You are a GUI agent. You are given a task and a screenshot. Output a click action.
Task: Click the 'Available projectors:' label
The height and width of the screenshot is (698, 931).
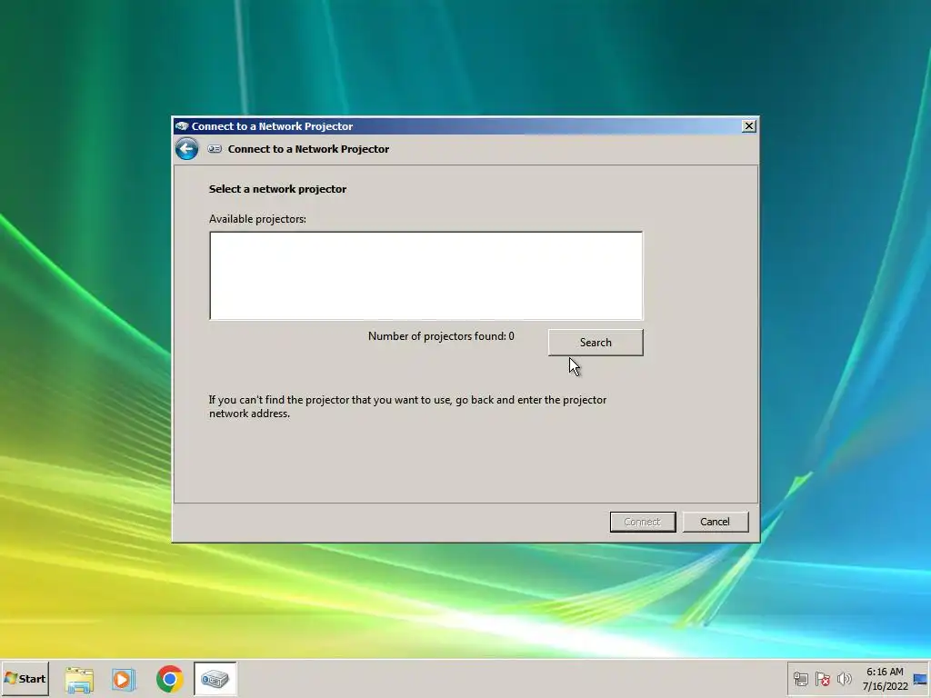(257, 219)
